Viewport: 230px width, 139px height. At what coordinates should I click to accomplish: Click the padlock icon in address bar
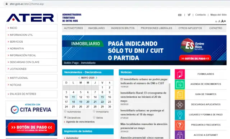[x=6, y=4]
